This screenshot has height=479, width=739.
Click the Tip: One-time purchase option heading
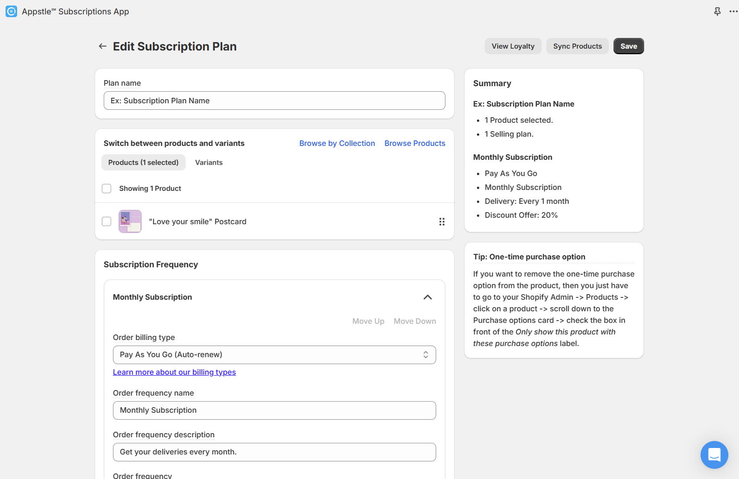click(x=529, y=257)
